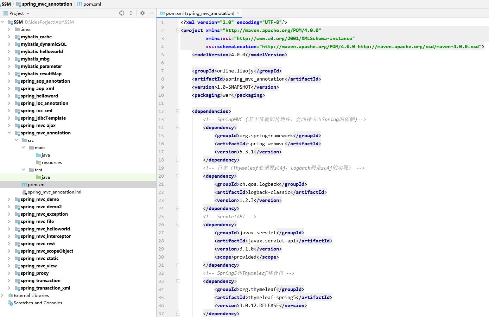The width and height of the screenshot is (489, 317).
Task: Click line number 11 in the gutter
Action: pos(161,103)
